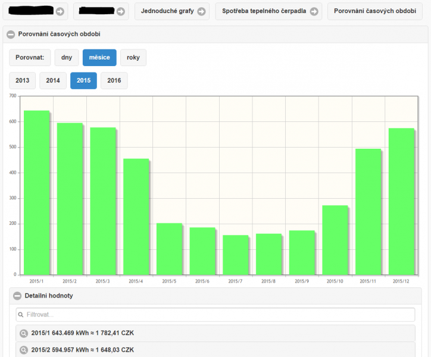Select year 2015

click(83, 80)
